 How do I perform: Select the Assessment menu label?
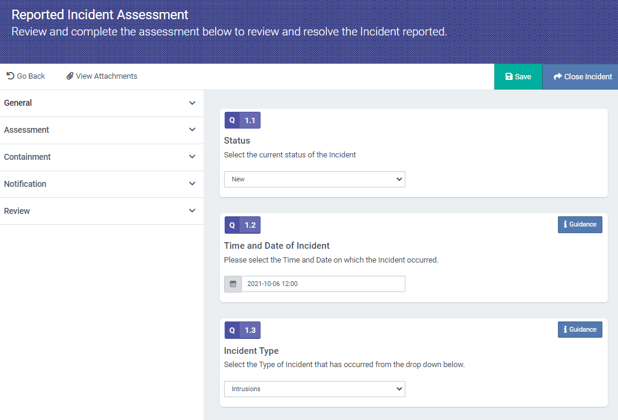point(26,130)
